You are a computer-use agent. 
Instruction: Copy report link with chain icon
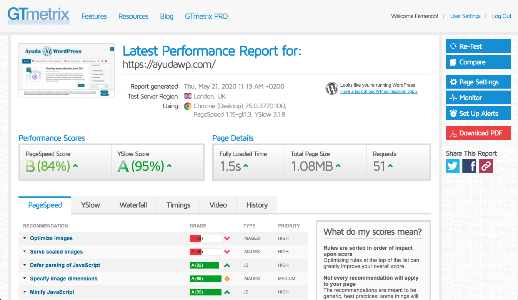pos(486,166)
